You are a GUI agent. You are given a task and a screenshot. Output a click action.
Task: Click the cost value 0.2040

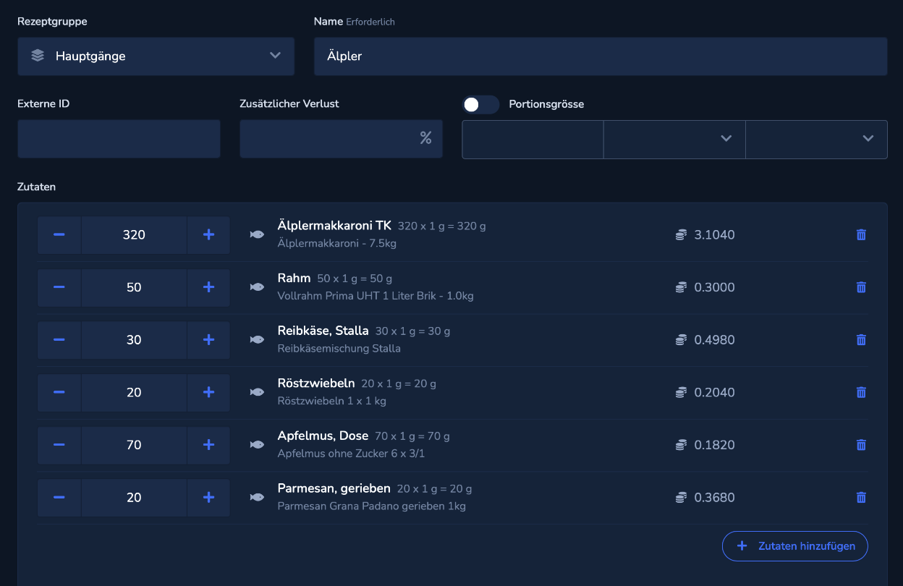[714, 392]
